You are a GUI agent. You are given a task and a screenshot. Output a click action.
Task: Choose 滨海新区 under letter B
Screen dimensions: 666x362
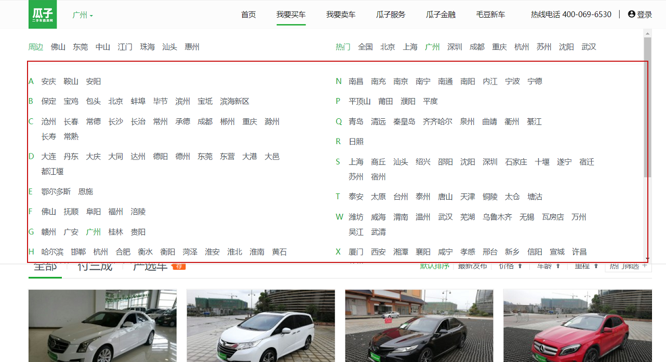235,101
